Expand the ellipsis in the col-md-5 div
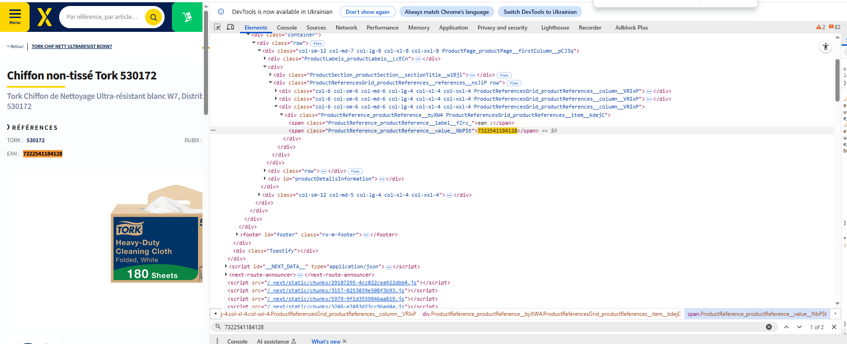The width and height of the screenshot is (847, 344). [x=449, y=195]
